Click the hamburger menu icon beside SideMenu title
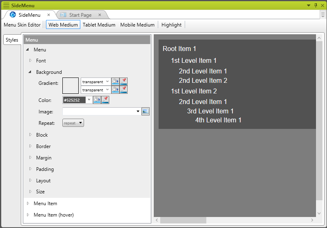The image size is (327, 228). [6, 5]
